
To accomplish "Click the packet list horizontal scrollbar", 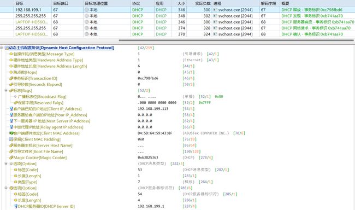I will pyautogui.click(x=236, y=40).
